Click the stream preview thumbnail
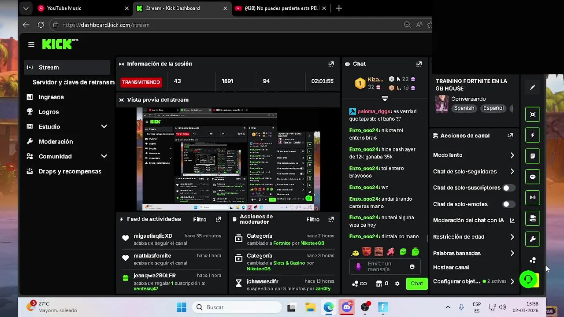The height and width of the screenshot is (317, 564). point(229,159)
